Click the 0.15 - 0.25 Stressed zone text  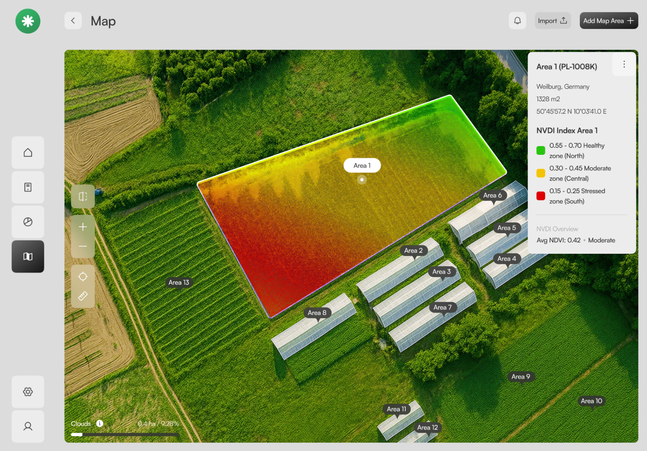[x=577, y=196]
